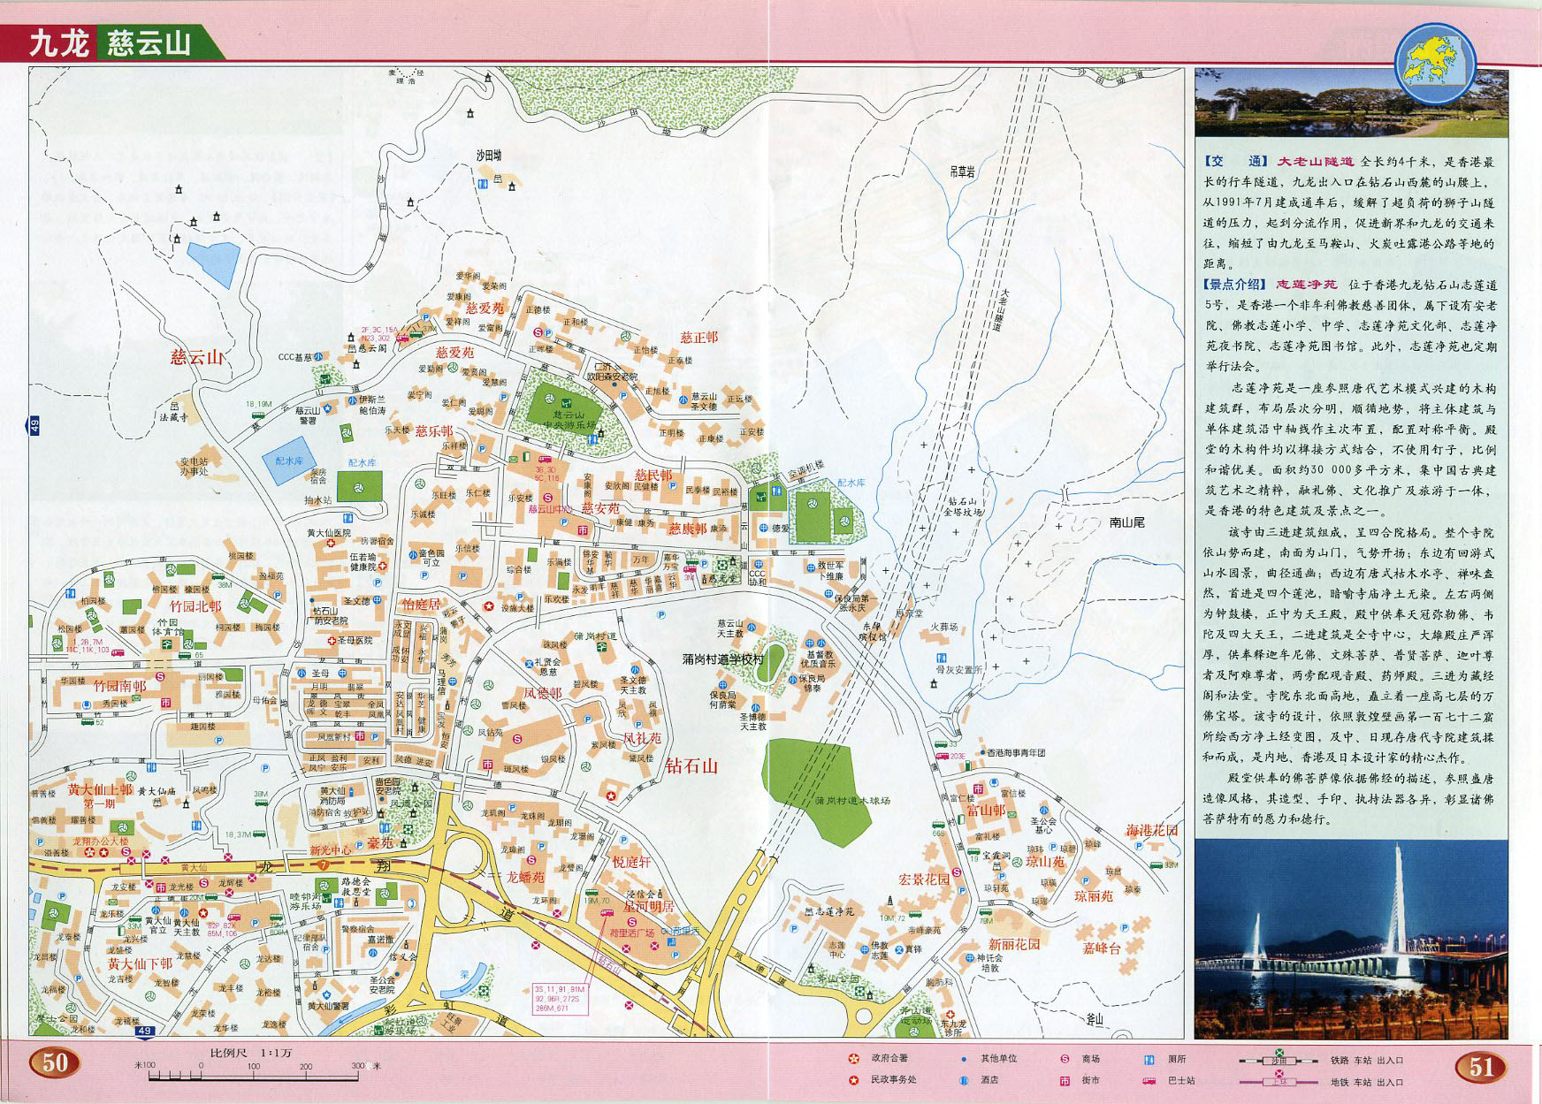
Task: Click the 比例尺 scale bar
Action: click(256, 1072)
